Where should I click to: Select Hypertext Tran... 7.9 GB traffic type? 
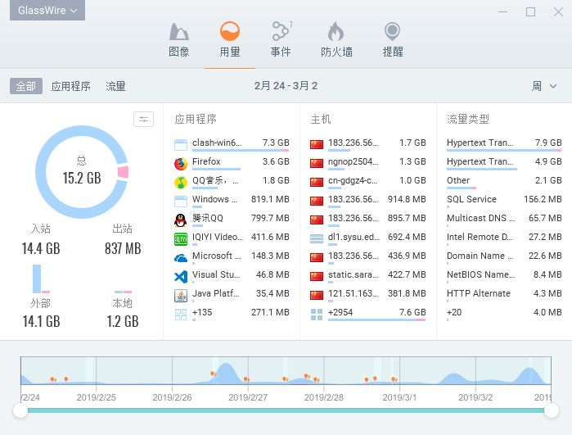[504, 144]
